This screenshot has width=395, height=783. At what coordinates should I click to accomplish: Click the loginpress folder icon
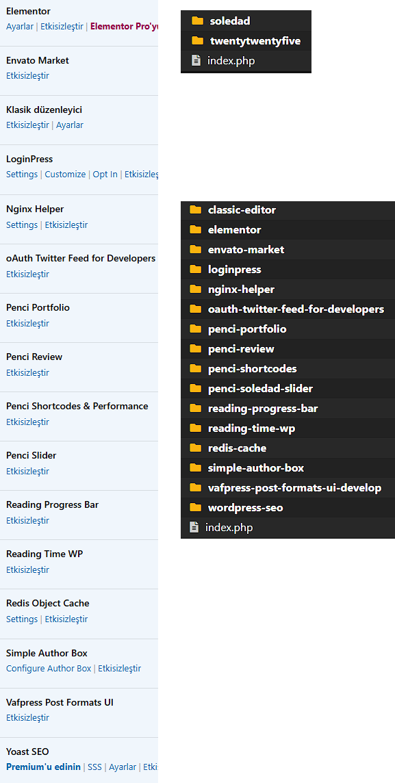195,269
